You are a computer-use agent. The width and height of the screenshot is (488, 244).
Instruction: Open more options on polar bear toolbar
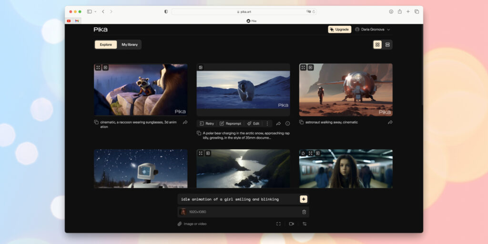pyautogui.click(x=267, y=123)
